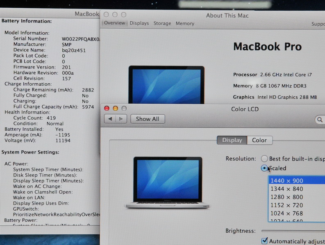Select the 1280 × 800 resolution
Viewport: 325px width, 245px height.
click(297, 197)
